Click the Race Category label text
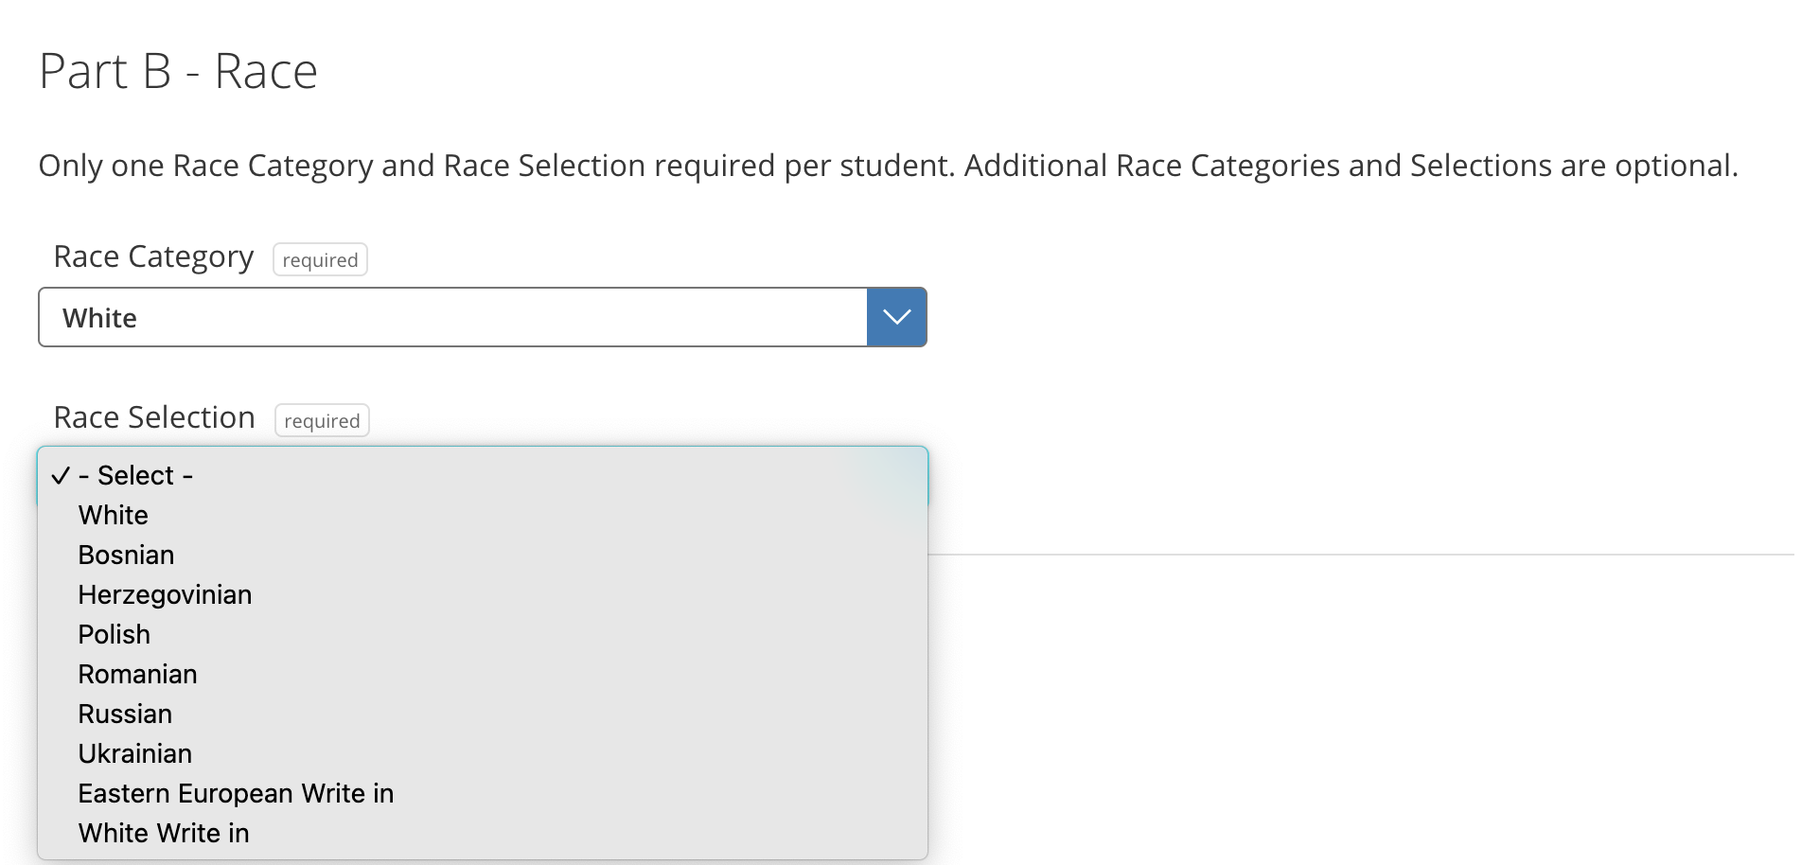Viewport: 1819px width, 865px height. (x=154, y=256)
